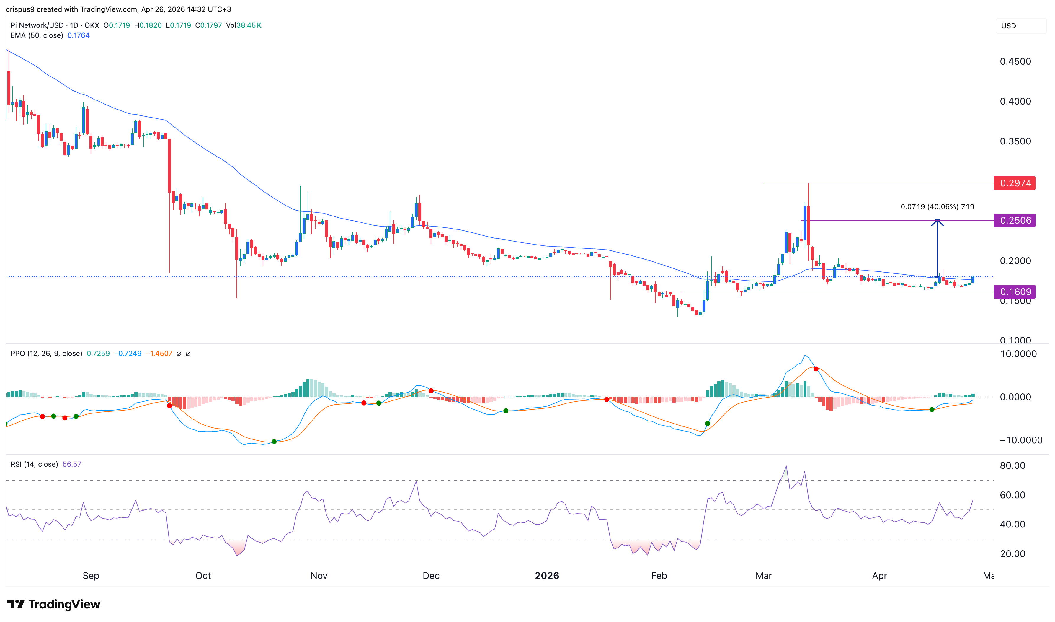1055x622 pixels.
Task: Click the 2026 year label on time axis
Action: click(547, 576)
